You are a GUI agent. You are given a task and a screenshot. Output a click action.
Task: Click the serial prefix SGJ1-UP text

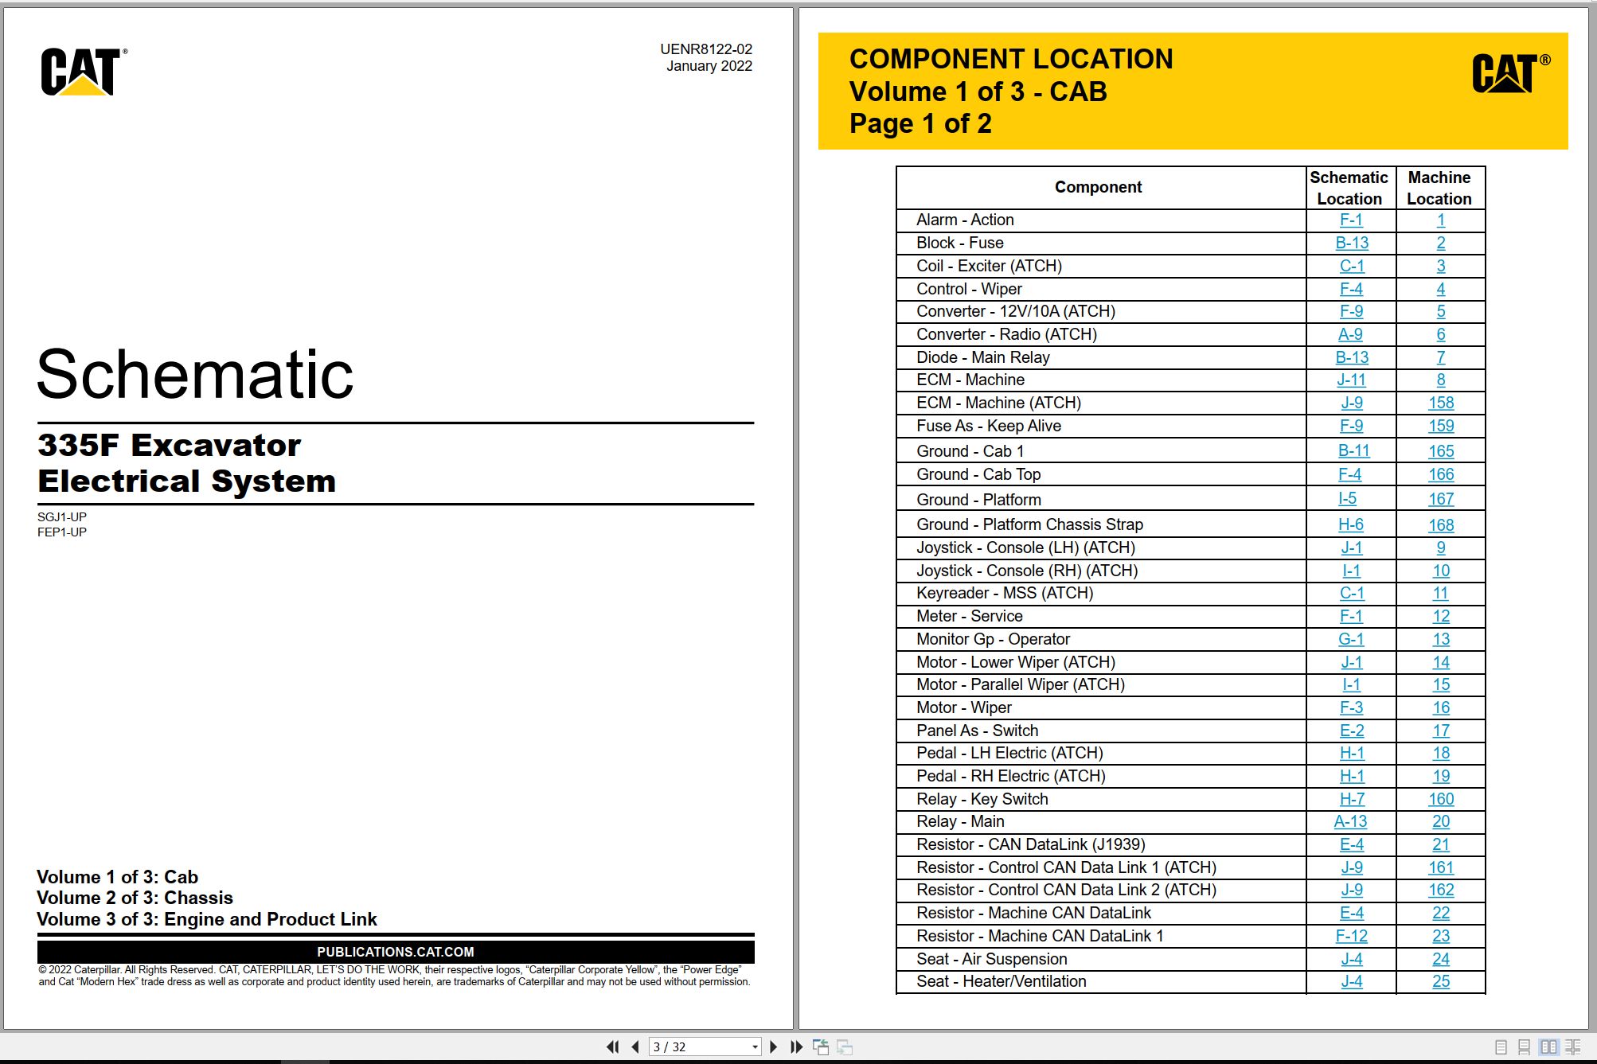tap(62, 516)
